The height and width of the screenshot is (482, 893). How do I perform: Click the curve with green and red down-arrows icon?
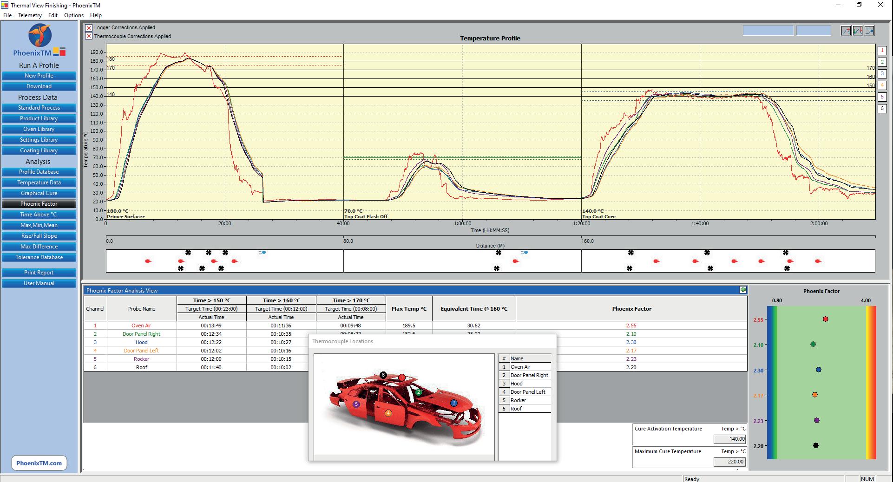(x=858, y=31)
